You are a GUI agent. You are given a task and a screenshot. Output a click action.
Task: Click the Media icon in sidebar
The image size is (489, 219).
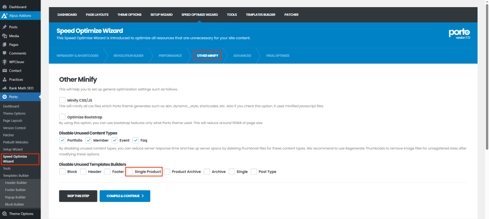[4, 36]
